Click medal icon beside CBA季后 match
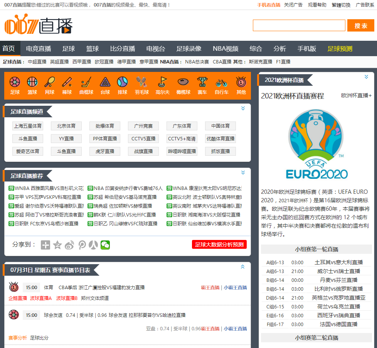This screenshot has height=348, width=377. [x=14, y=287]
